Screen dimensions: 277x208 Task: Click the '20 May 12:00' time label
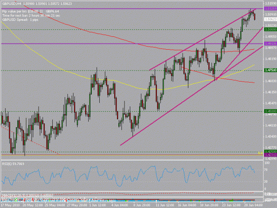pos(33,205)
